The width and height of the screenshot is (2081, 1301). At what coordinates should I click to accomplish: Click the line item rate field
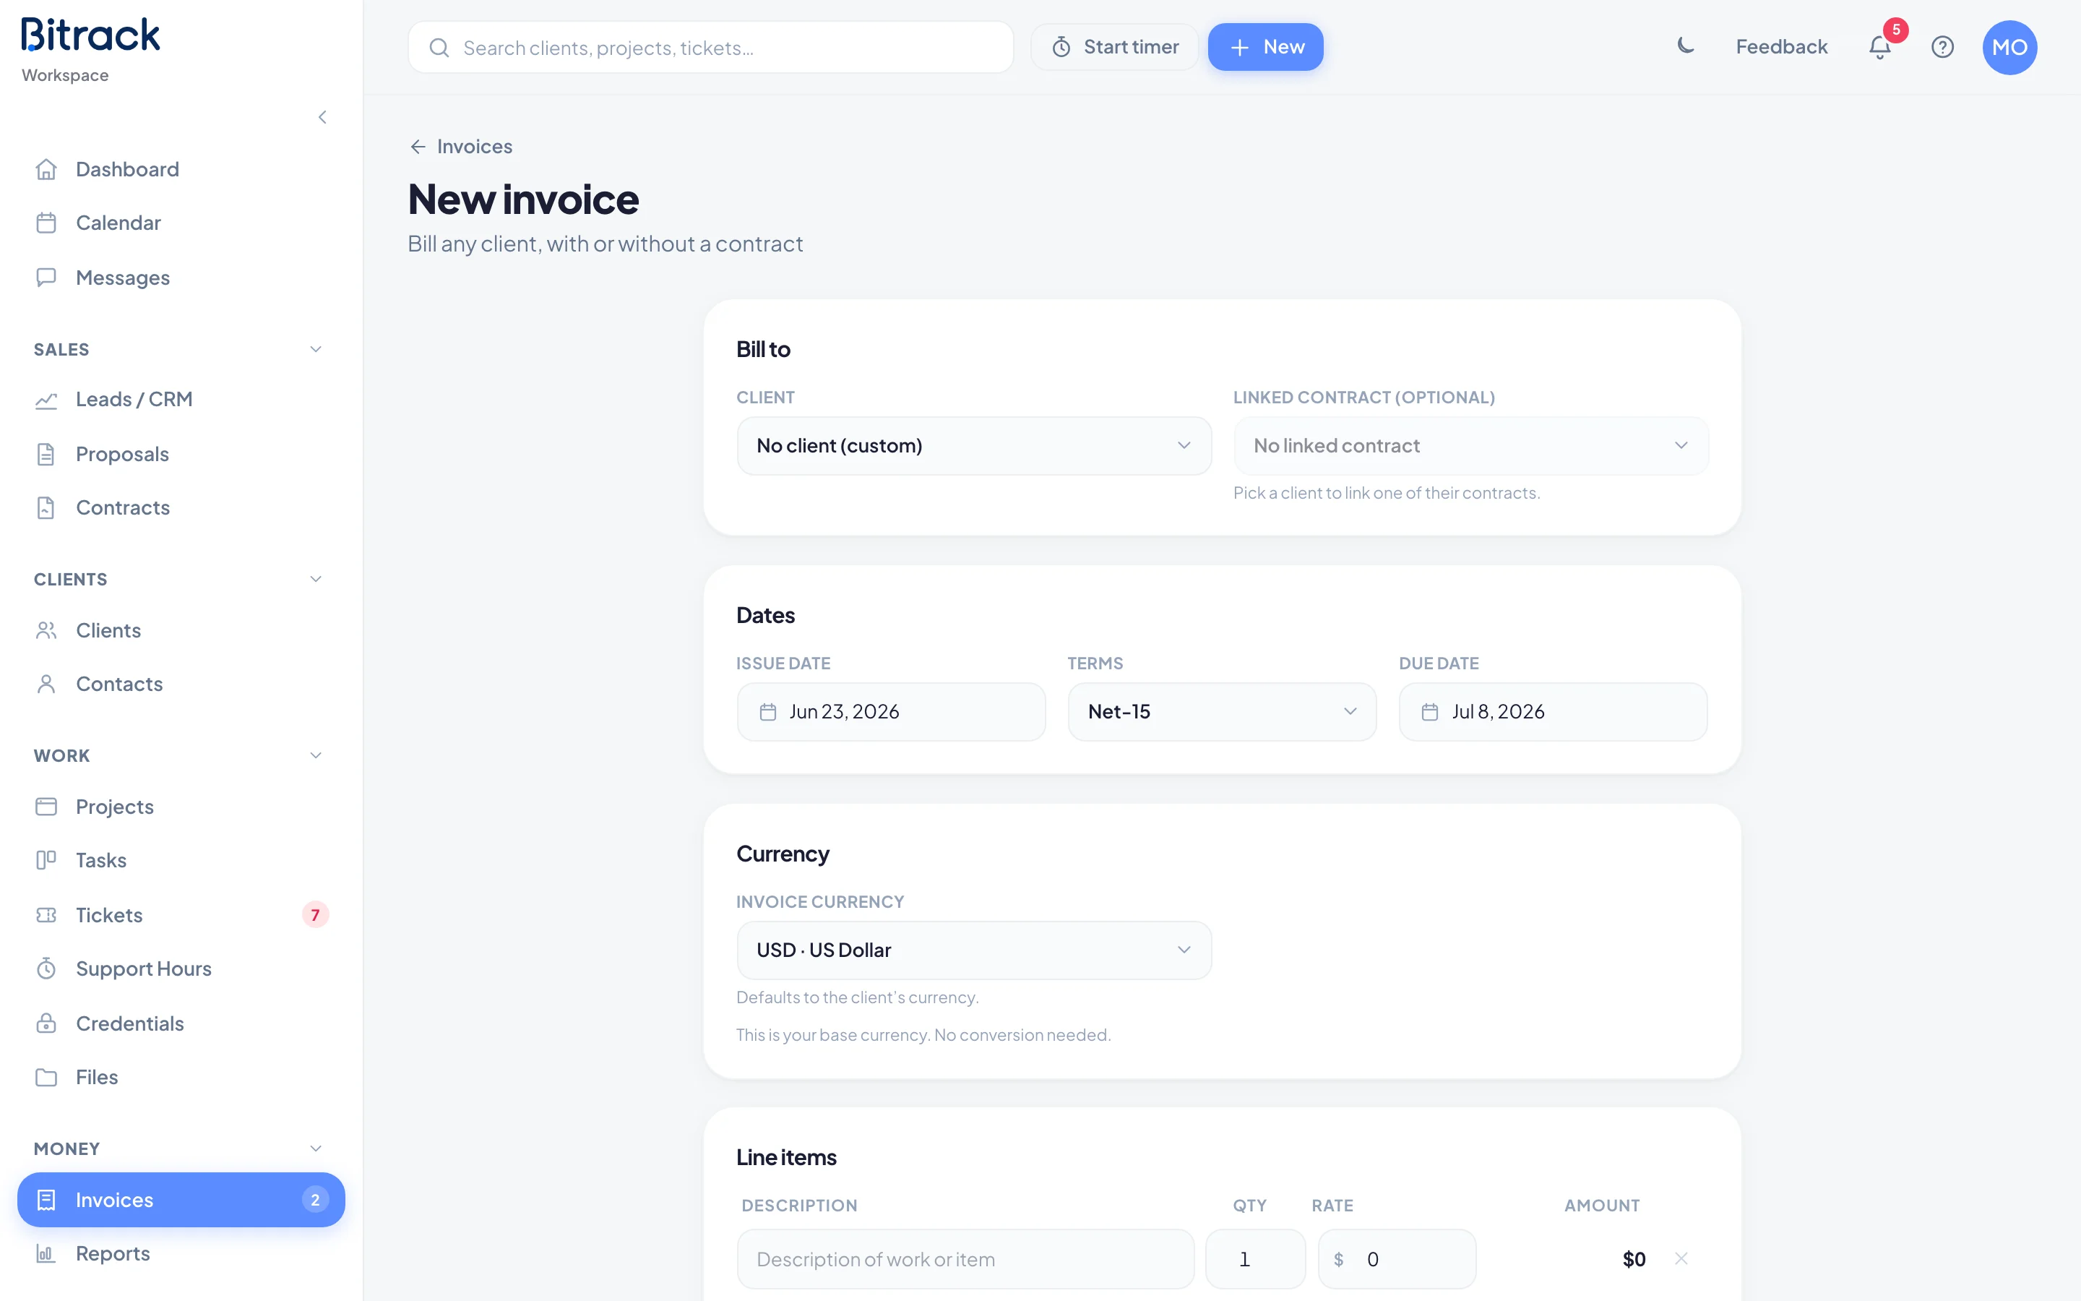coord(1397,1259)
